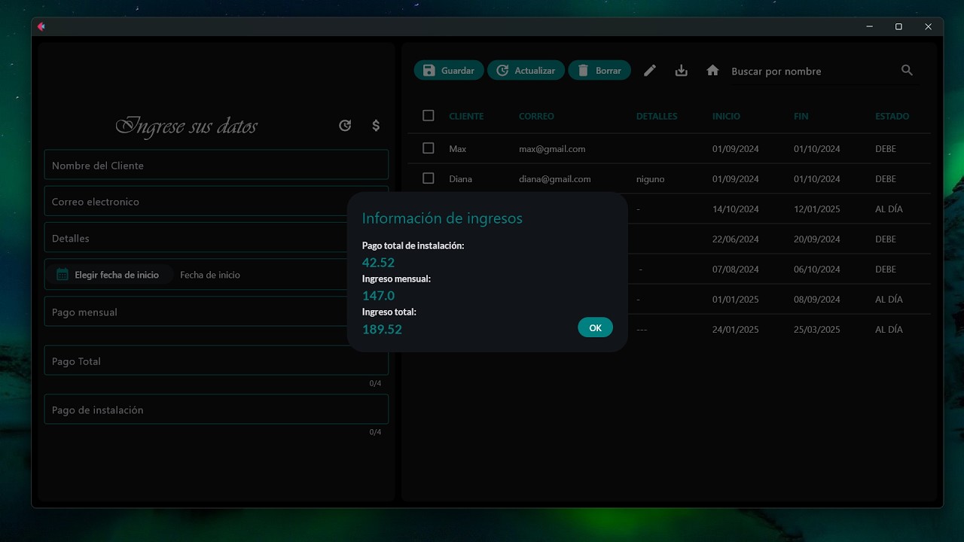Image resolution: width=964 pixels, height=542 pixels.
Task: Click the end date 25/03/2025
Action: point(817,330)
